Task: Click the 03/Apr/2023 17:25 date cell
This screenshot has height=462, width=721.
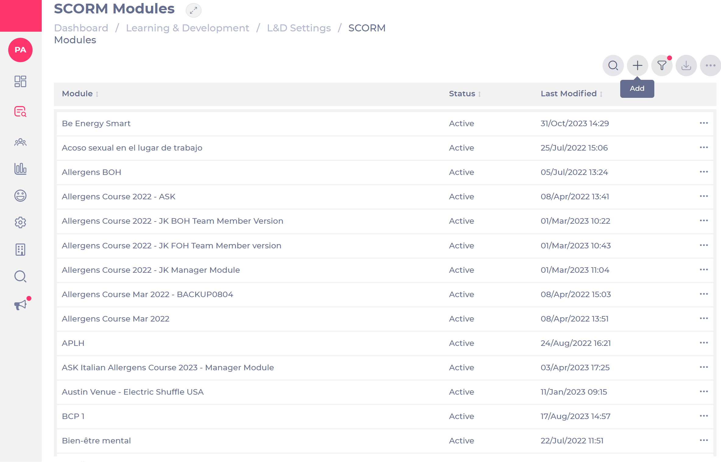Action: coord(575,368)
